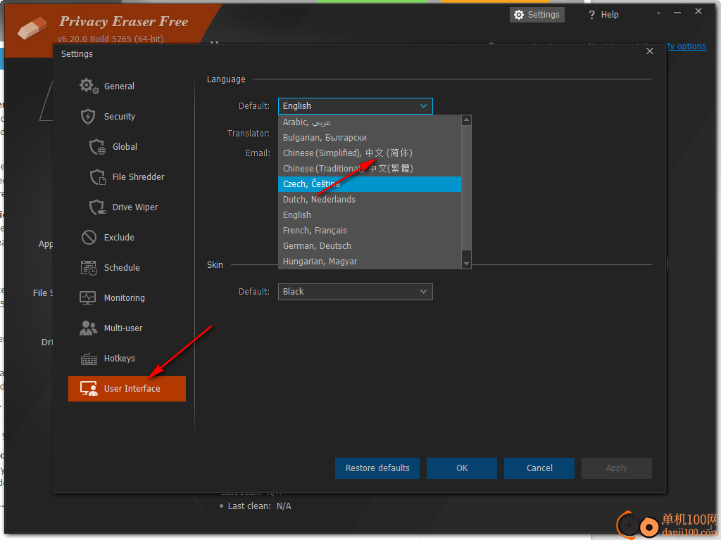Open Settings in main window header
Screen dimensions: 721x540
(537, 15)
